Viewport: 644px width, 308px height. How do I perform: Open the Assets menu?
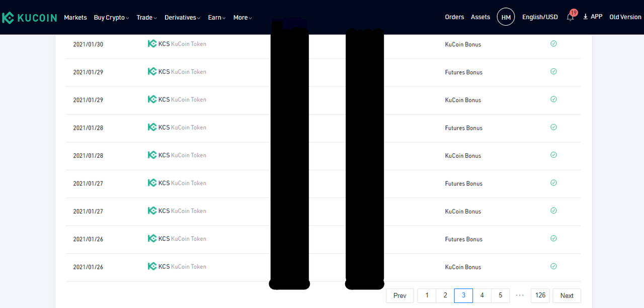coord(480,17)
